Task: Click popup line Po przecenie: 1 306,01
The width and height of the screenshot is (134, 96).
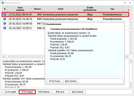Action: coord(62,42)
